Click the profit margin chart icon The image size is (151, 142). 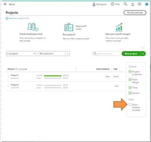point(119,27)
